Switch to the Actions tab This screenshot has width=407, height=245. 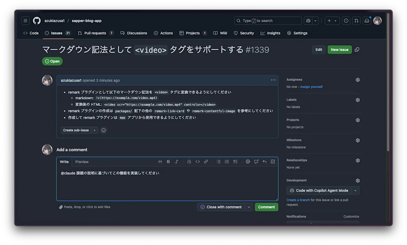click(163, 33)
